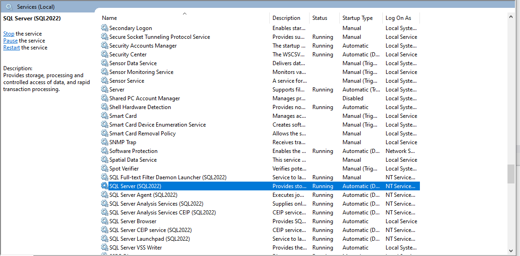Viewport: 520px width, 256px height.
Task: Select Secure Socket Tunneling Protocol Service row text
Action: pos(159,37)
